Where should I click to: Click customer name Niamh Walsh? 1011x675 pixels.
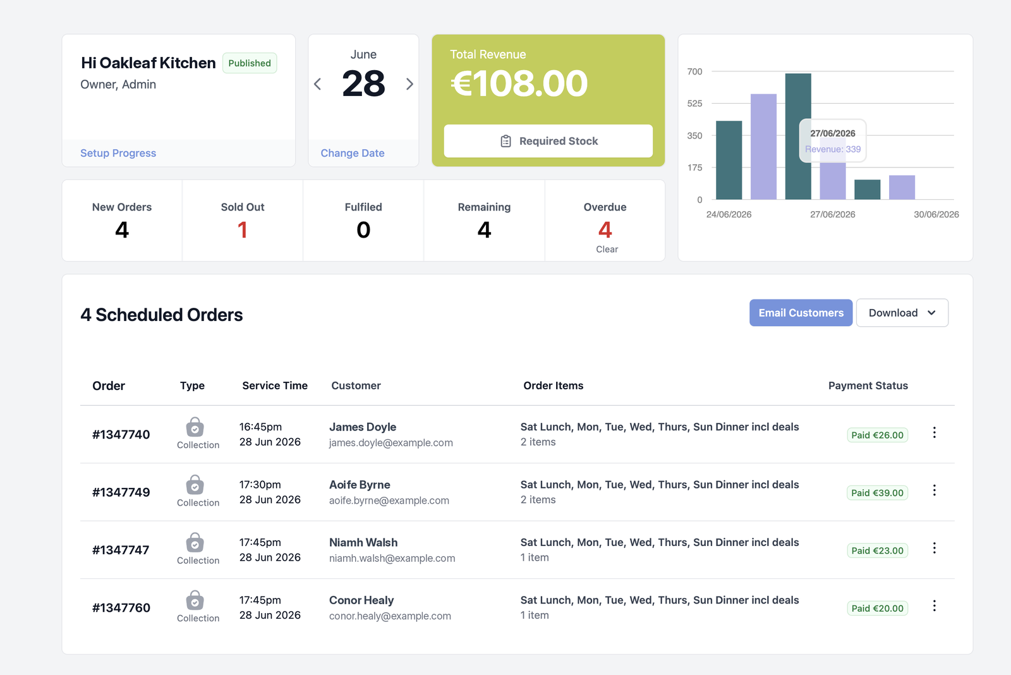click(x=363, y=542)
